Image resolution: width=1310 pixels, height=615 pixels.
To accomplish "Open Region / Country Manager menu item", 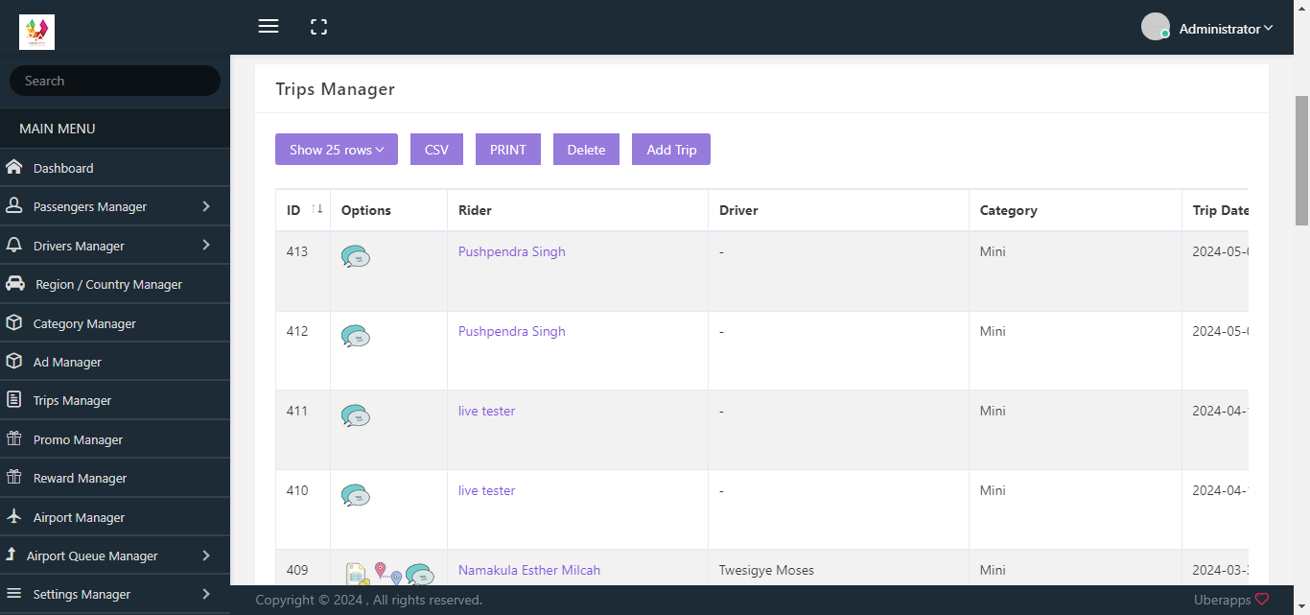I will [x=115, y=284].
